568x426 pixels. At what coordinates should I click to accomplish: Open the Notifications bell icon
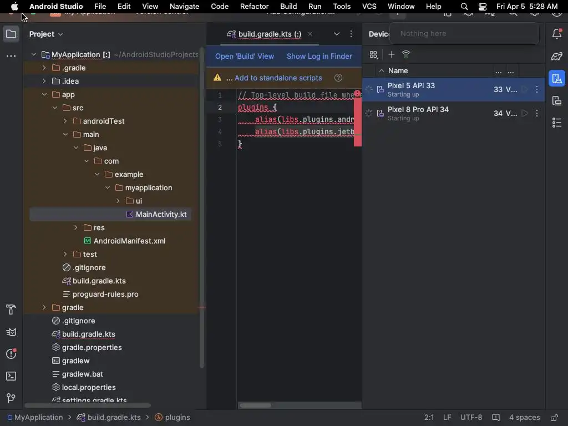pos(557,34)
